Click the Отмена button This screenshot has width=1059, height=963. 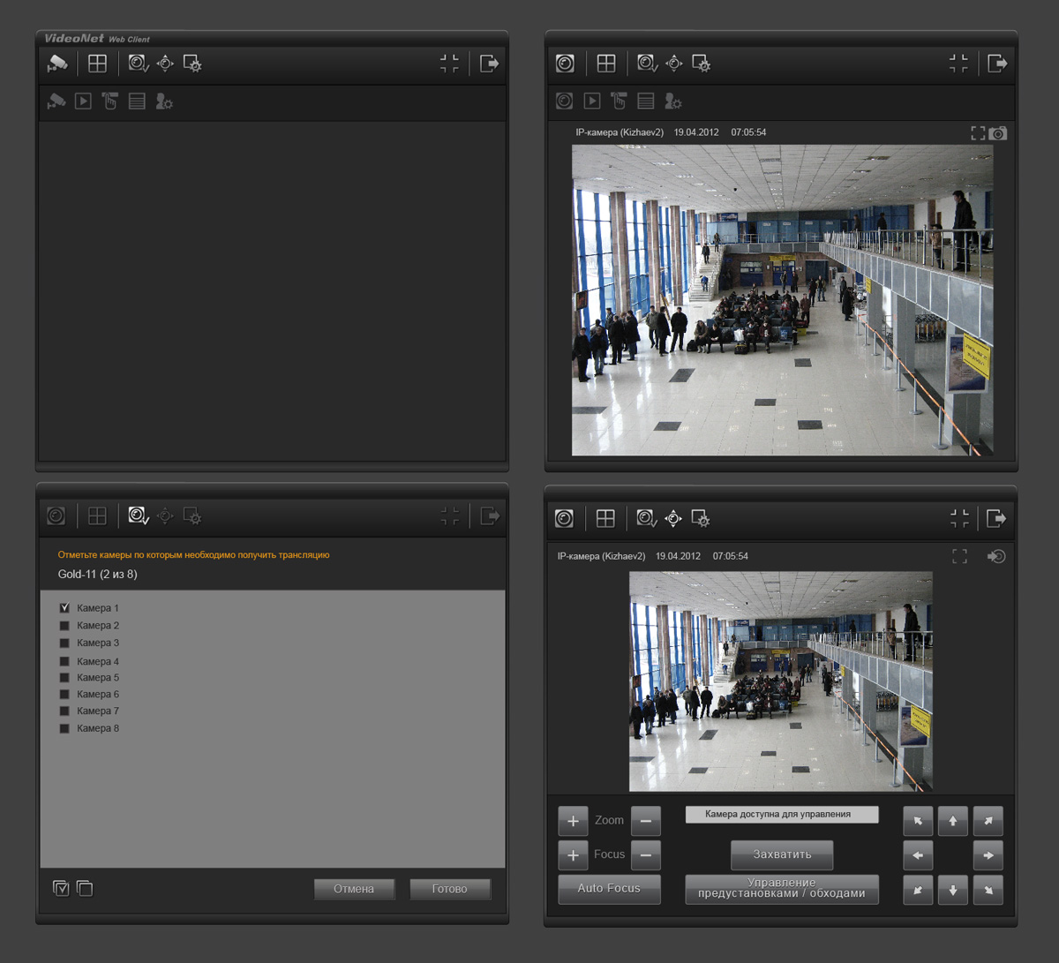(x=354, y=889)
